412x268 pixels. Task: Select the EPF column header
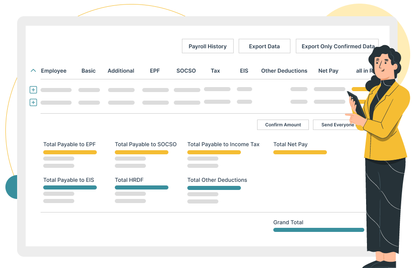point(155,71)
